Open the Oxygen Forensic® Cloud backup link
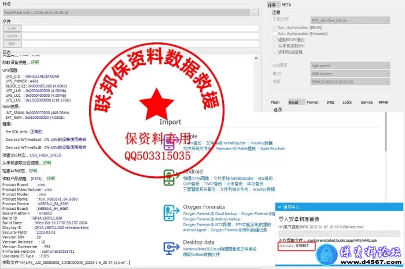 point(209,213)
